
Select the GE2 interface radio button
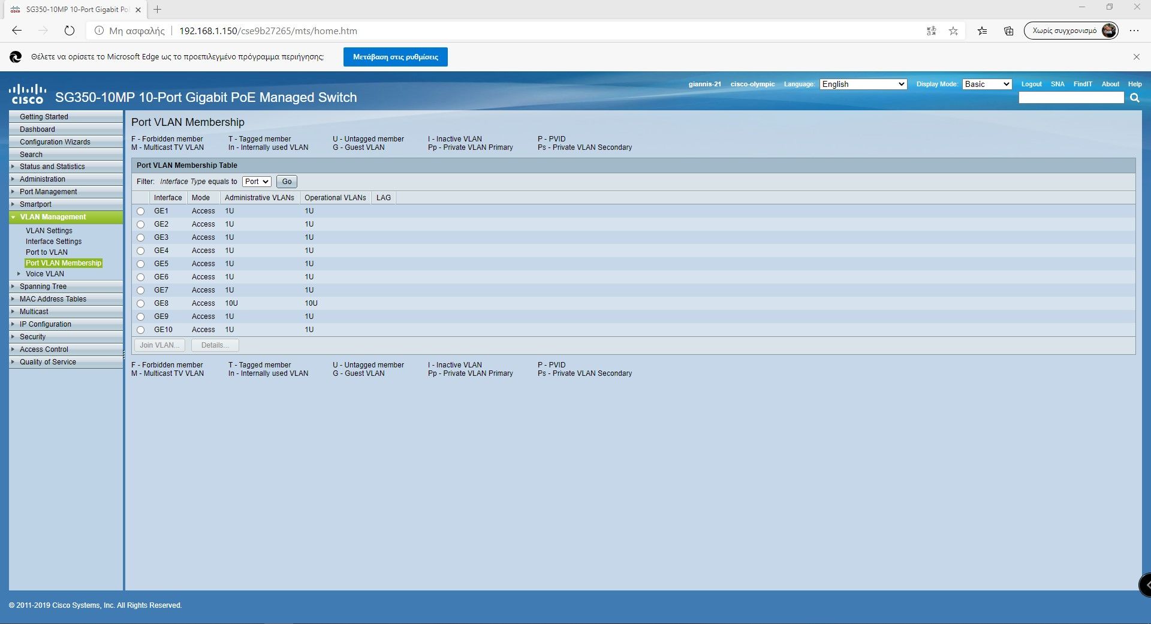[141, 224]
